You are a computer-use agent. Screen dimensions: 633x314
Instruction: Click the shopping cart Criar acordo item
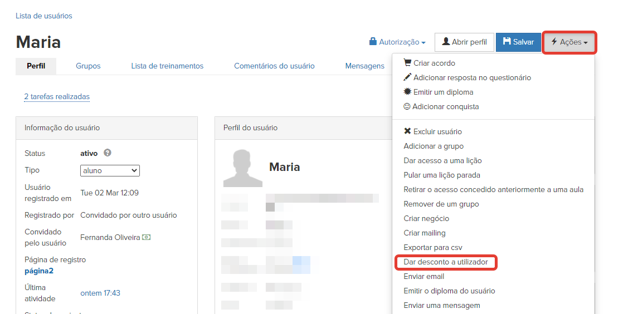click(x=429, y=63)
